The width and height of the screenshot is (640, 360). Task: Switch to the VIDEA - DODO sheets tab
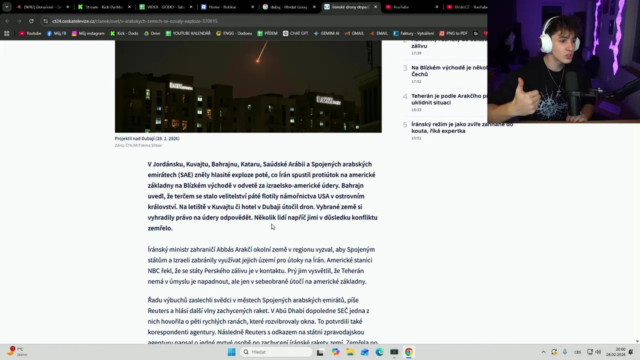point(165,7)
